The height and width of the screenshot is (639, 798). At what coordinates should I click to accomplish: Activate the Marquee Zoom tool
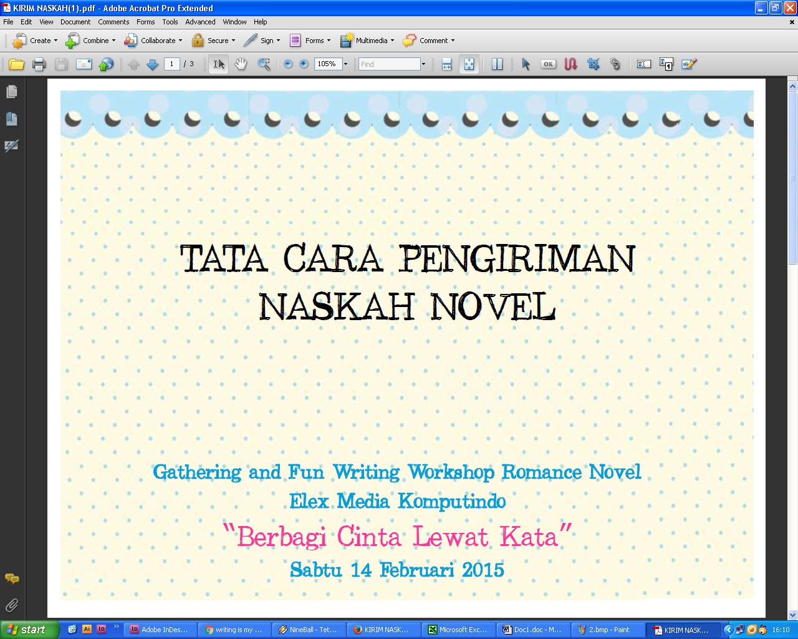[264, 64]
